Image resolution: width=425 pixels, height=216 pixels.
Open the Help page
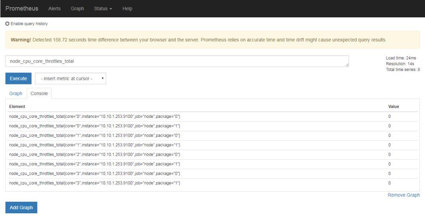pyautogui.click(x=127, y=9)
